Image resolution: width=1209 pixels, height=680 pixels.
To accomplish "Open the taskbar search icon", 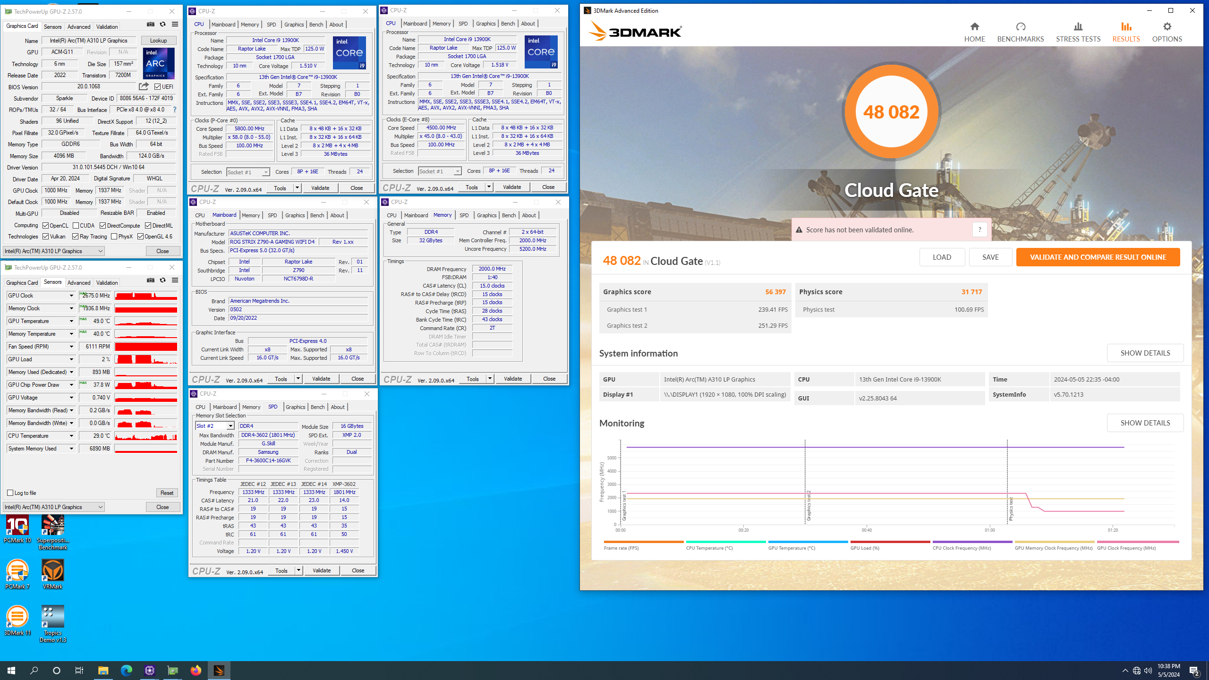I will coord(34,670).
